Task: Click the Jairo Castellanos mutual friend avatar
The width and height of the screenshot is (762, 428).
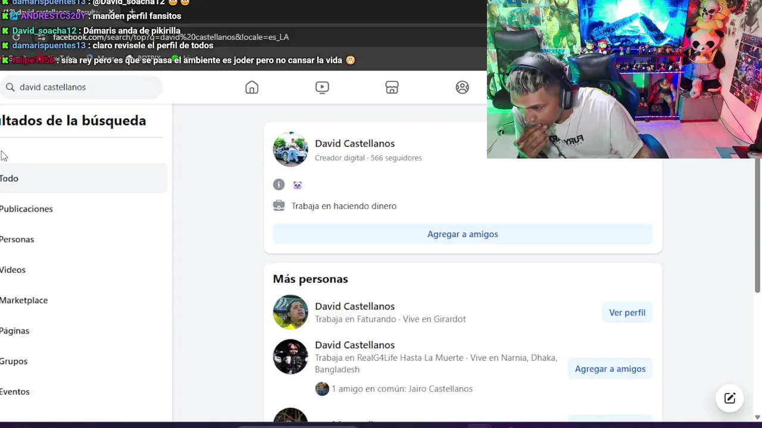Action: (322, 389)
